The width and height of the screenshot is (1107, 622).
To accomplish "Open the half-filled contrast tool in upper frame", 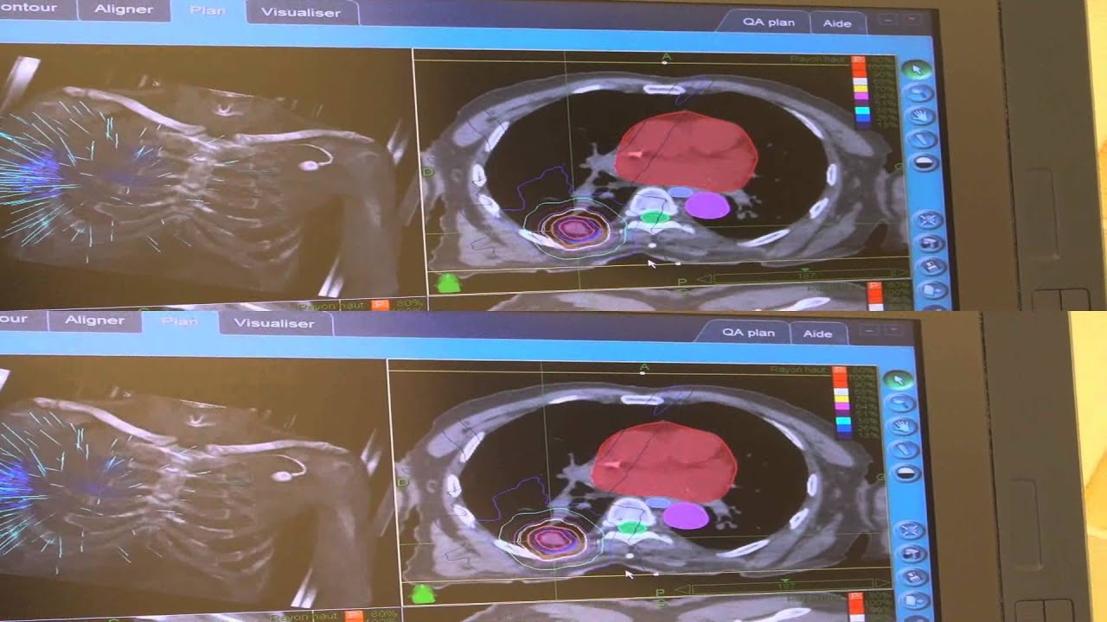I will tap(925, 162).
